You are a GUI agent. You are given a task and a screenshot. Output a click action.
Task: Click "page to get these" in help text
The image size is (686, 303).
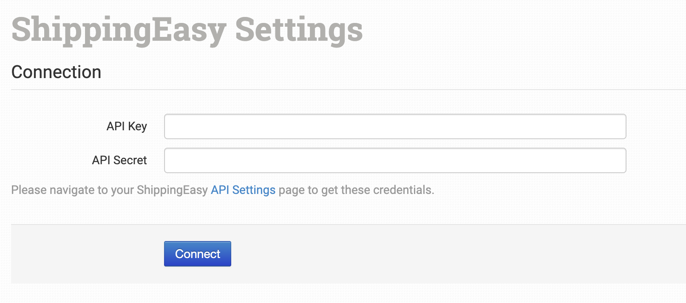[324, 190]
